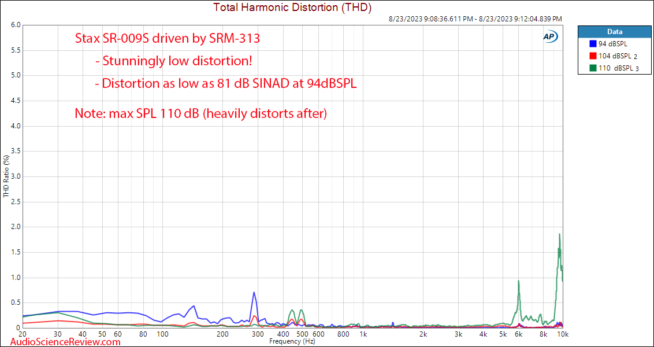
Task: Click the "1.5" tick on the THD axis
Action: pyautogui.click(x=16, y=252)
